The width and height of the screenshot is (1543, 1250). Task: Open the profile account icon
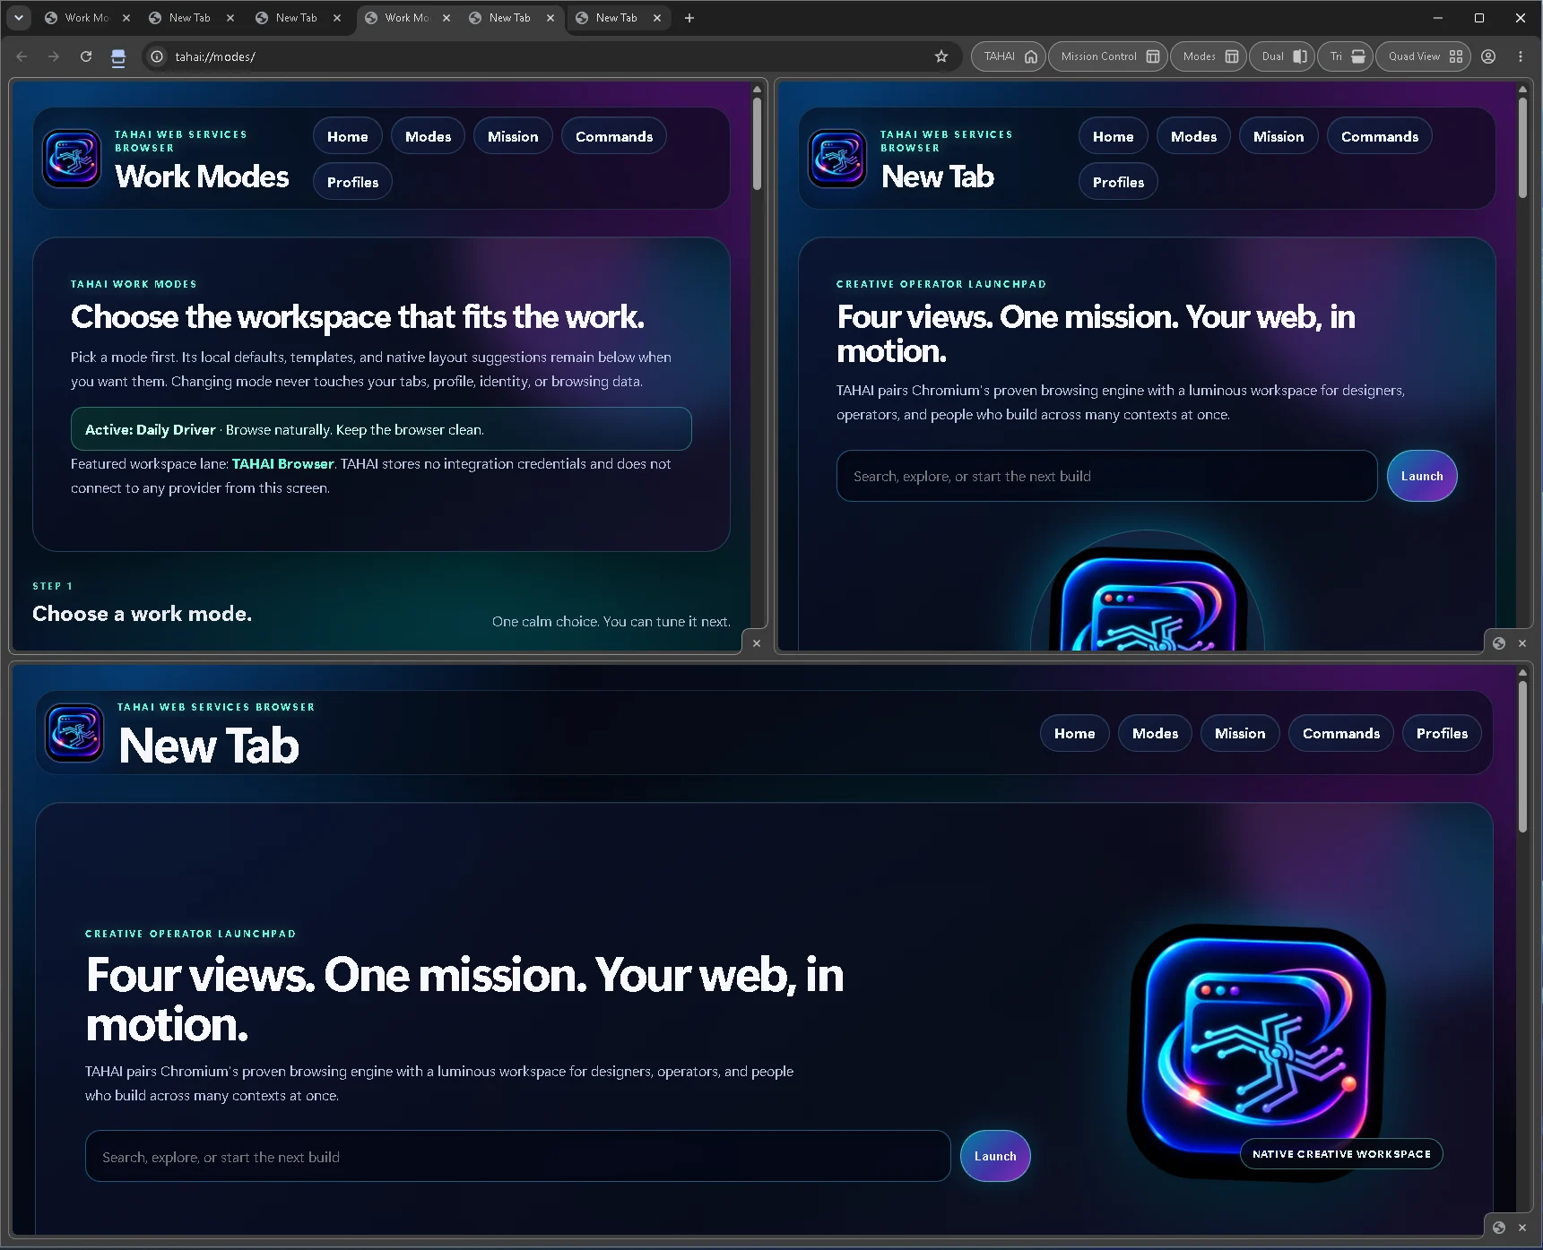pos(1488,56)
